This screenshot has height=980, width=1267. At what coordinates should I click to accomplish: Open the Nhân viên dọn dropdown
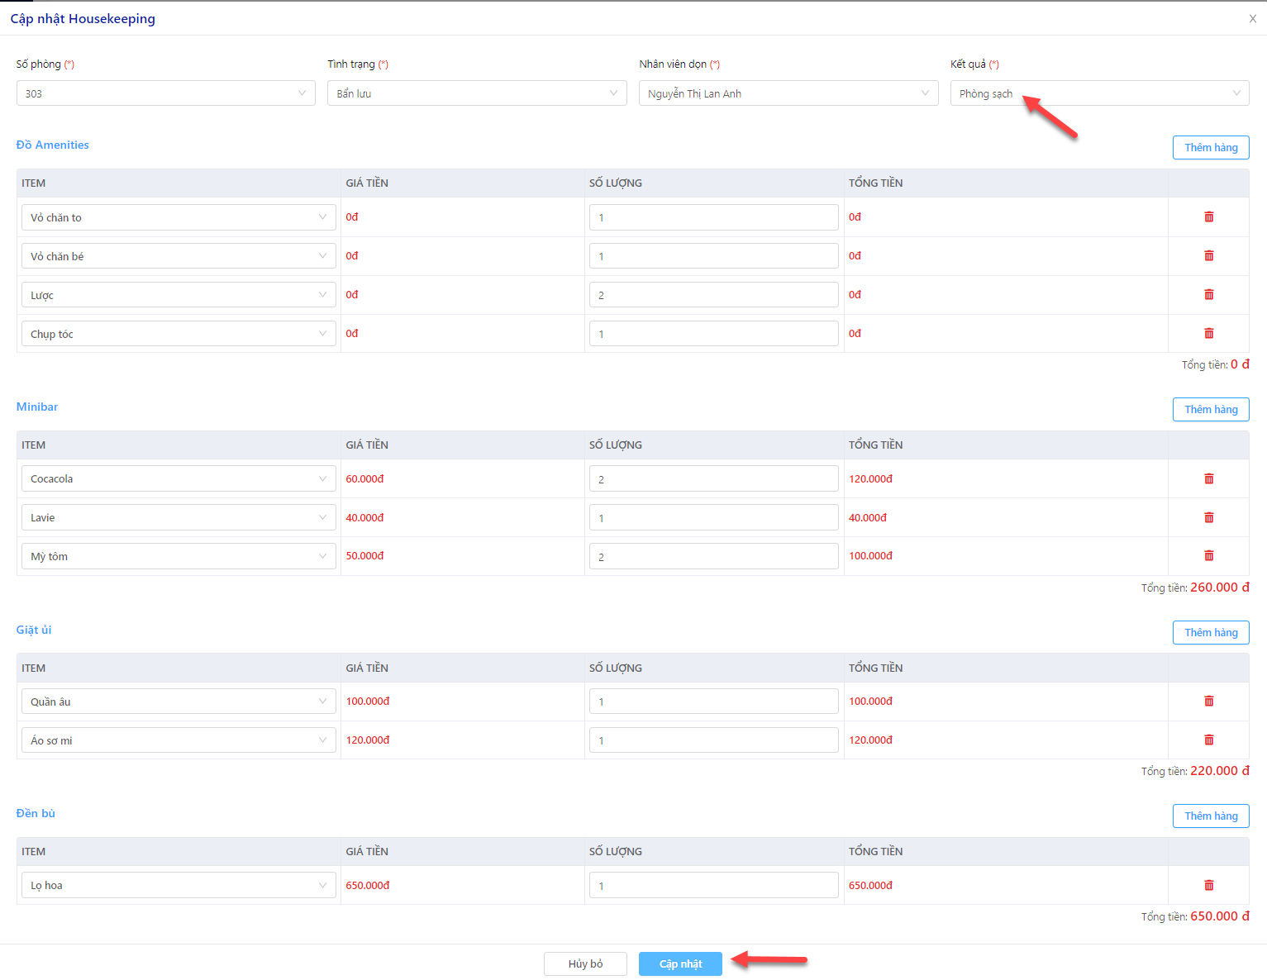coord(788,93)
